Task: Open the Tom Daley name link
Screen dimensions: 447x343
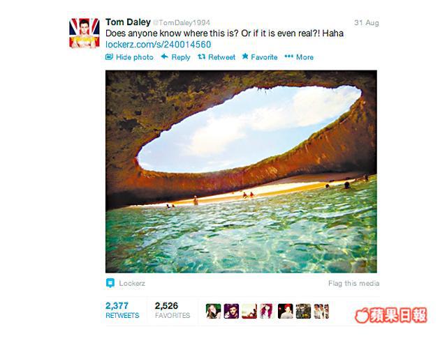Action: 128,22
